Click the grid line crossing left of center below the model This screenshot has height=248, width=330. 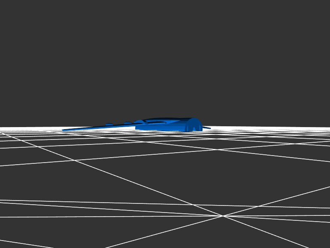(75, 160)
